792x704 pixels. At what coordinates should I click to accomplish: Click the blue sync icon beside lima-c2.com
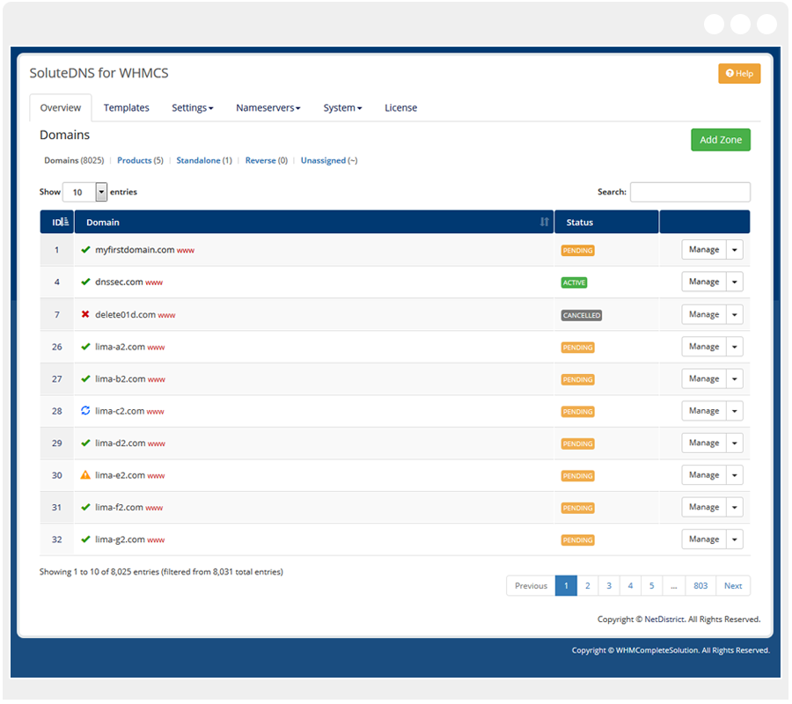click(85, 411)
